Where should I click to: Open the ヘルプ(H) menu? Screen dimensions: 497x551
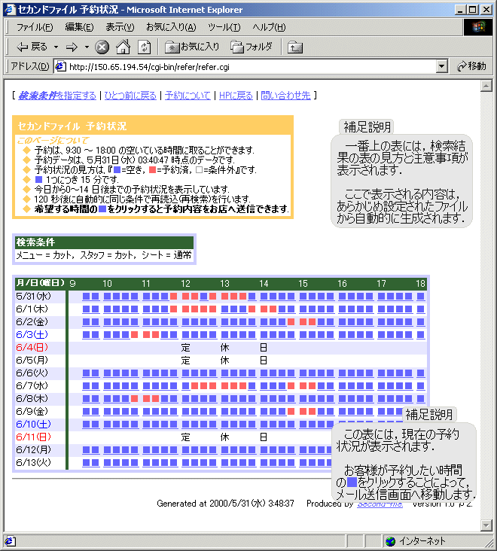pos(269,27)
